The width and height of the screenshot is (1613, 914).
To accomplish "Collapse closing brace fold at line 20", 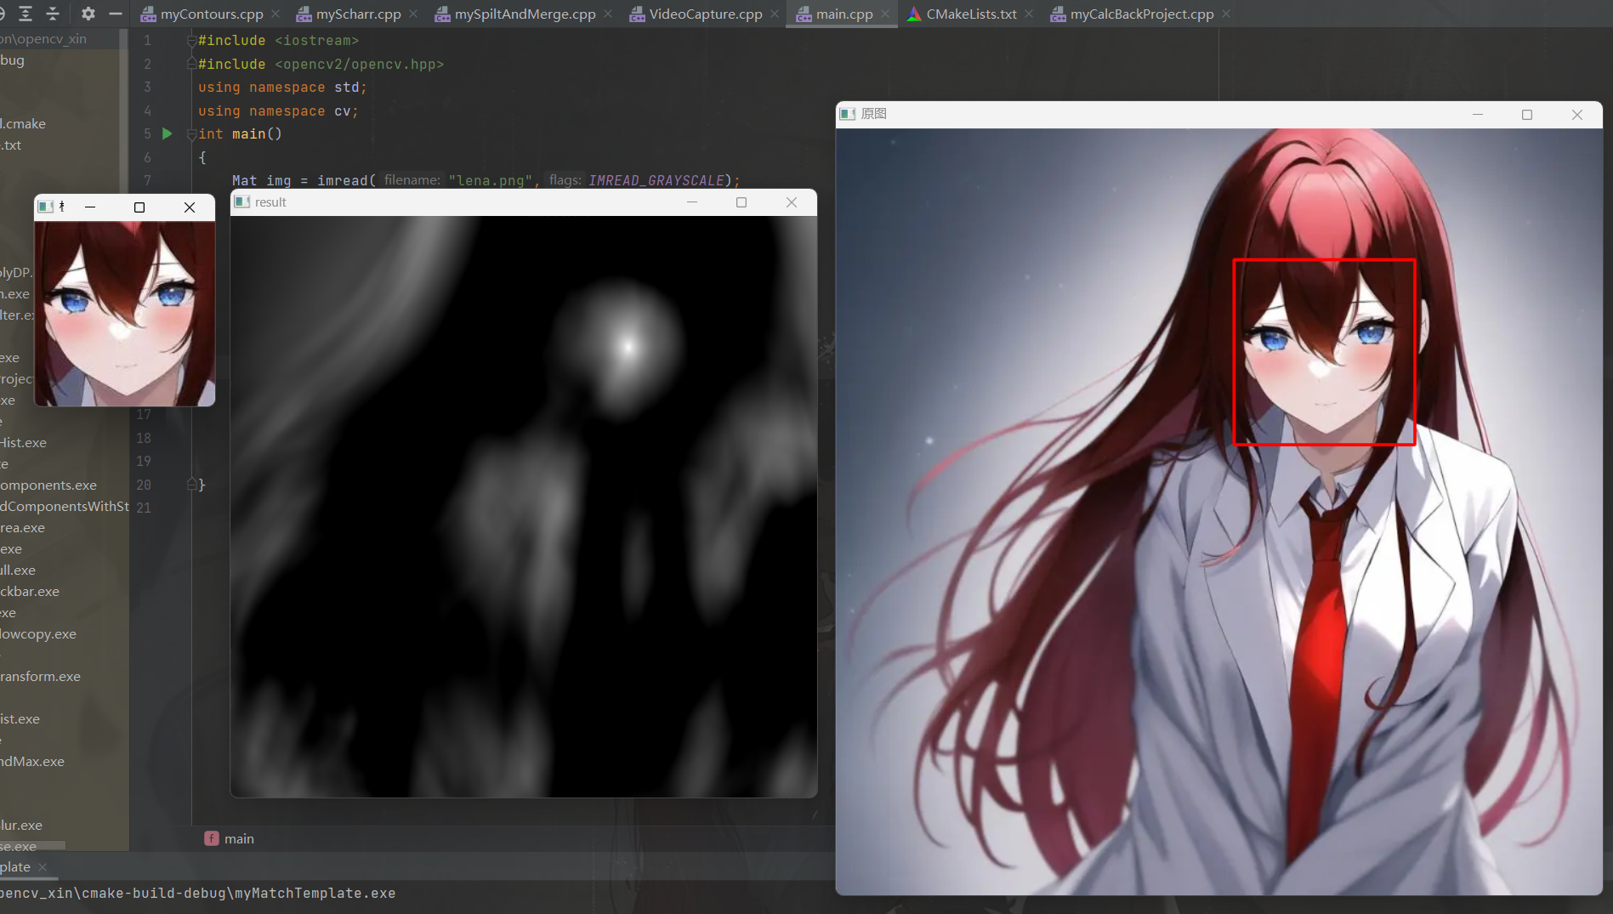I will (x=192, y=485).
